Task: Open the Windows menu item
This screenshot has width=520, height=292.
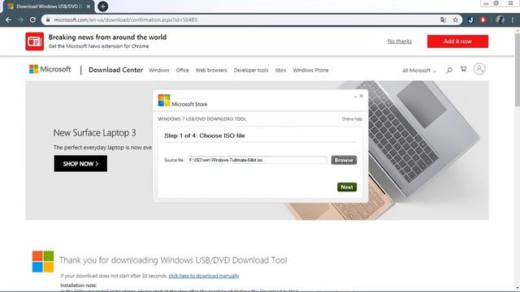Action: point(159,71)
